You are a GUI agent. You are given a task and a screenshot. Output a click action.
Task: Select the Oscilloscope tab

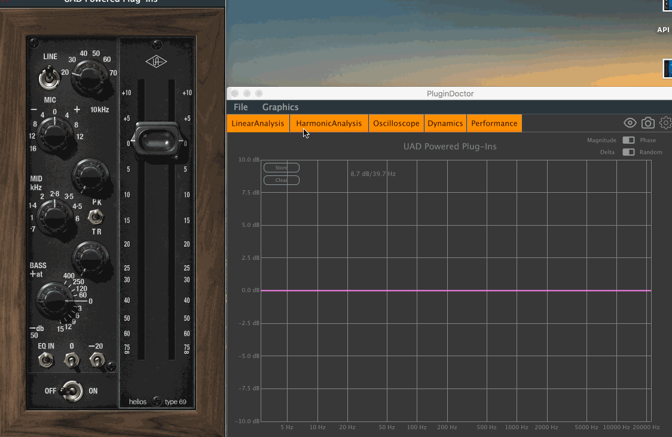[396, 123]
